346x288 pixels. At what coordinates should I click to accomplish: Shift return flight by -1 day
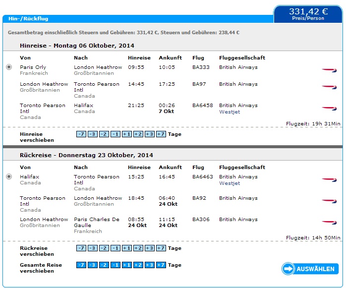(x=115, y=248)
